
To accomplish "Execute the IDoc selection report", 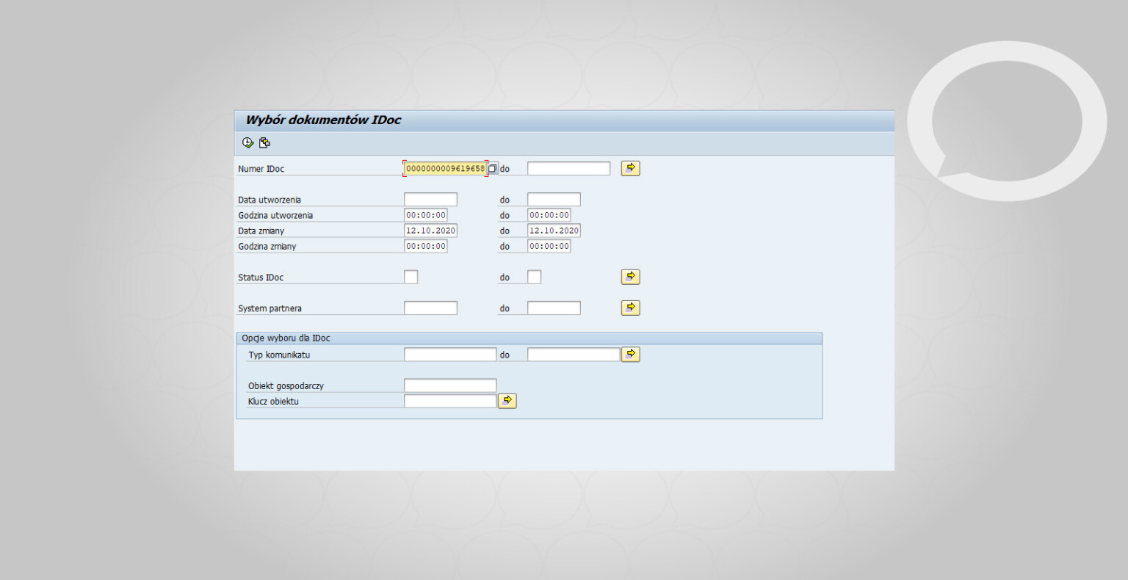I will coord(247,142).
